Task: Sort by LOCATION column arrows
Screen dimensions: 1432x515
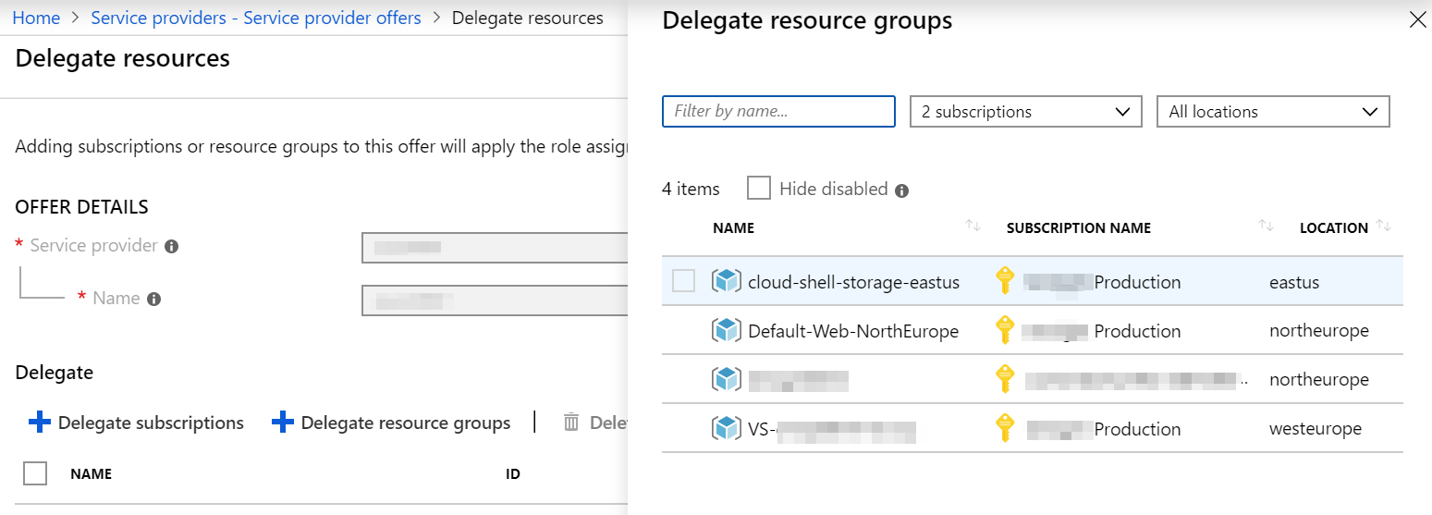Action: click(1384, 227)
